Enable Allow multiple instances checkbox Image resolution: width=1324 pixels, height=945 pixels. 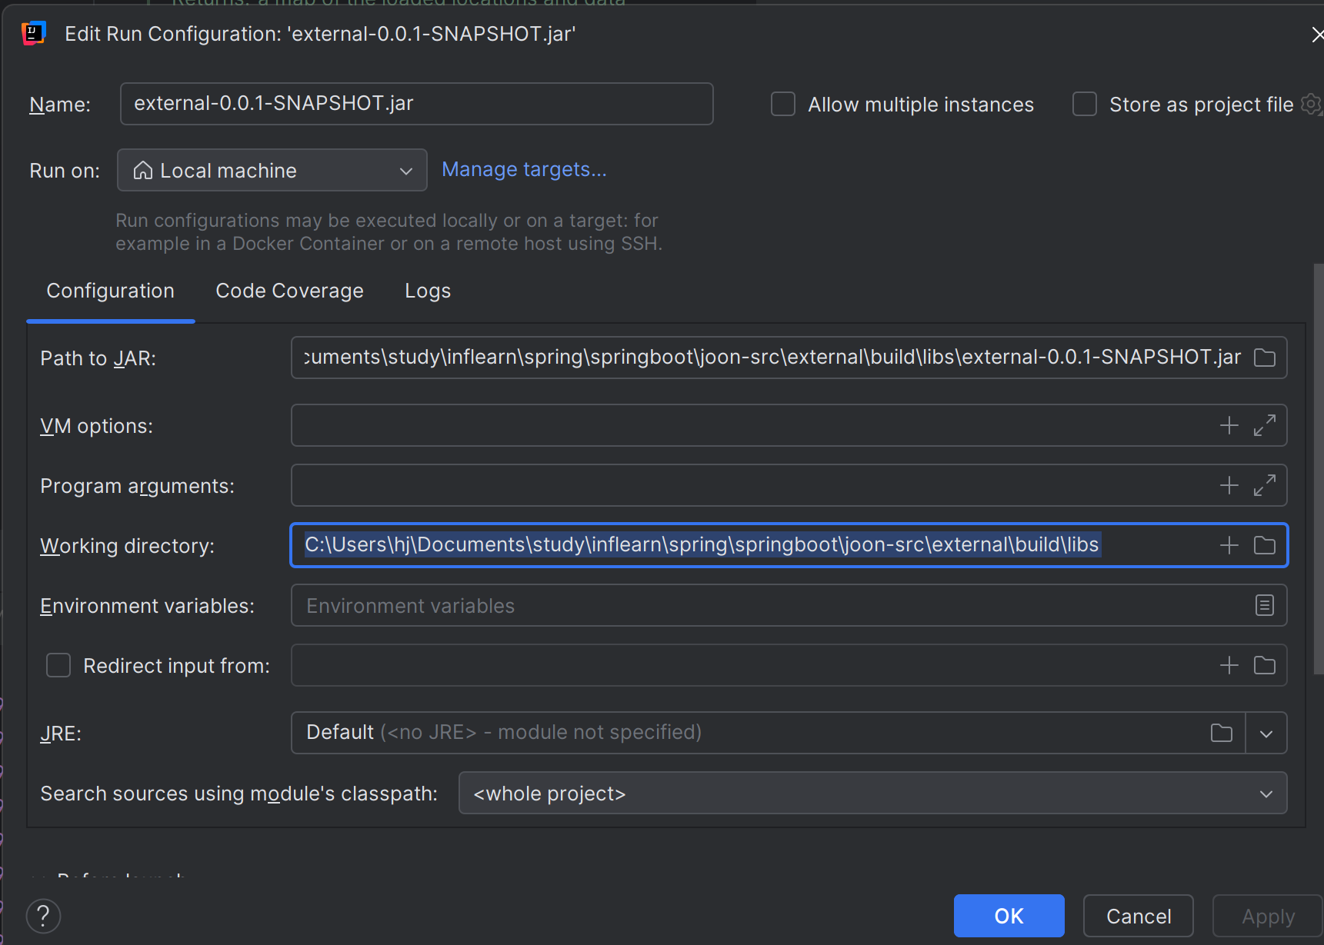(x=783, y=104)
